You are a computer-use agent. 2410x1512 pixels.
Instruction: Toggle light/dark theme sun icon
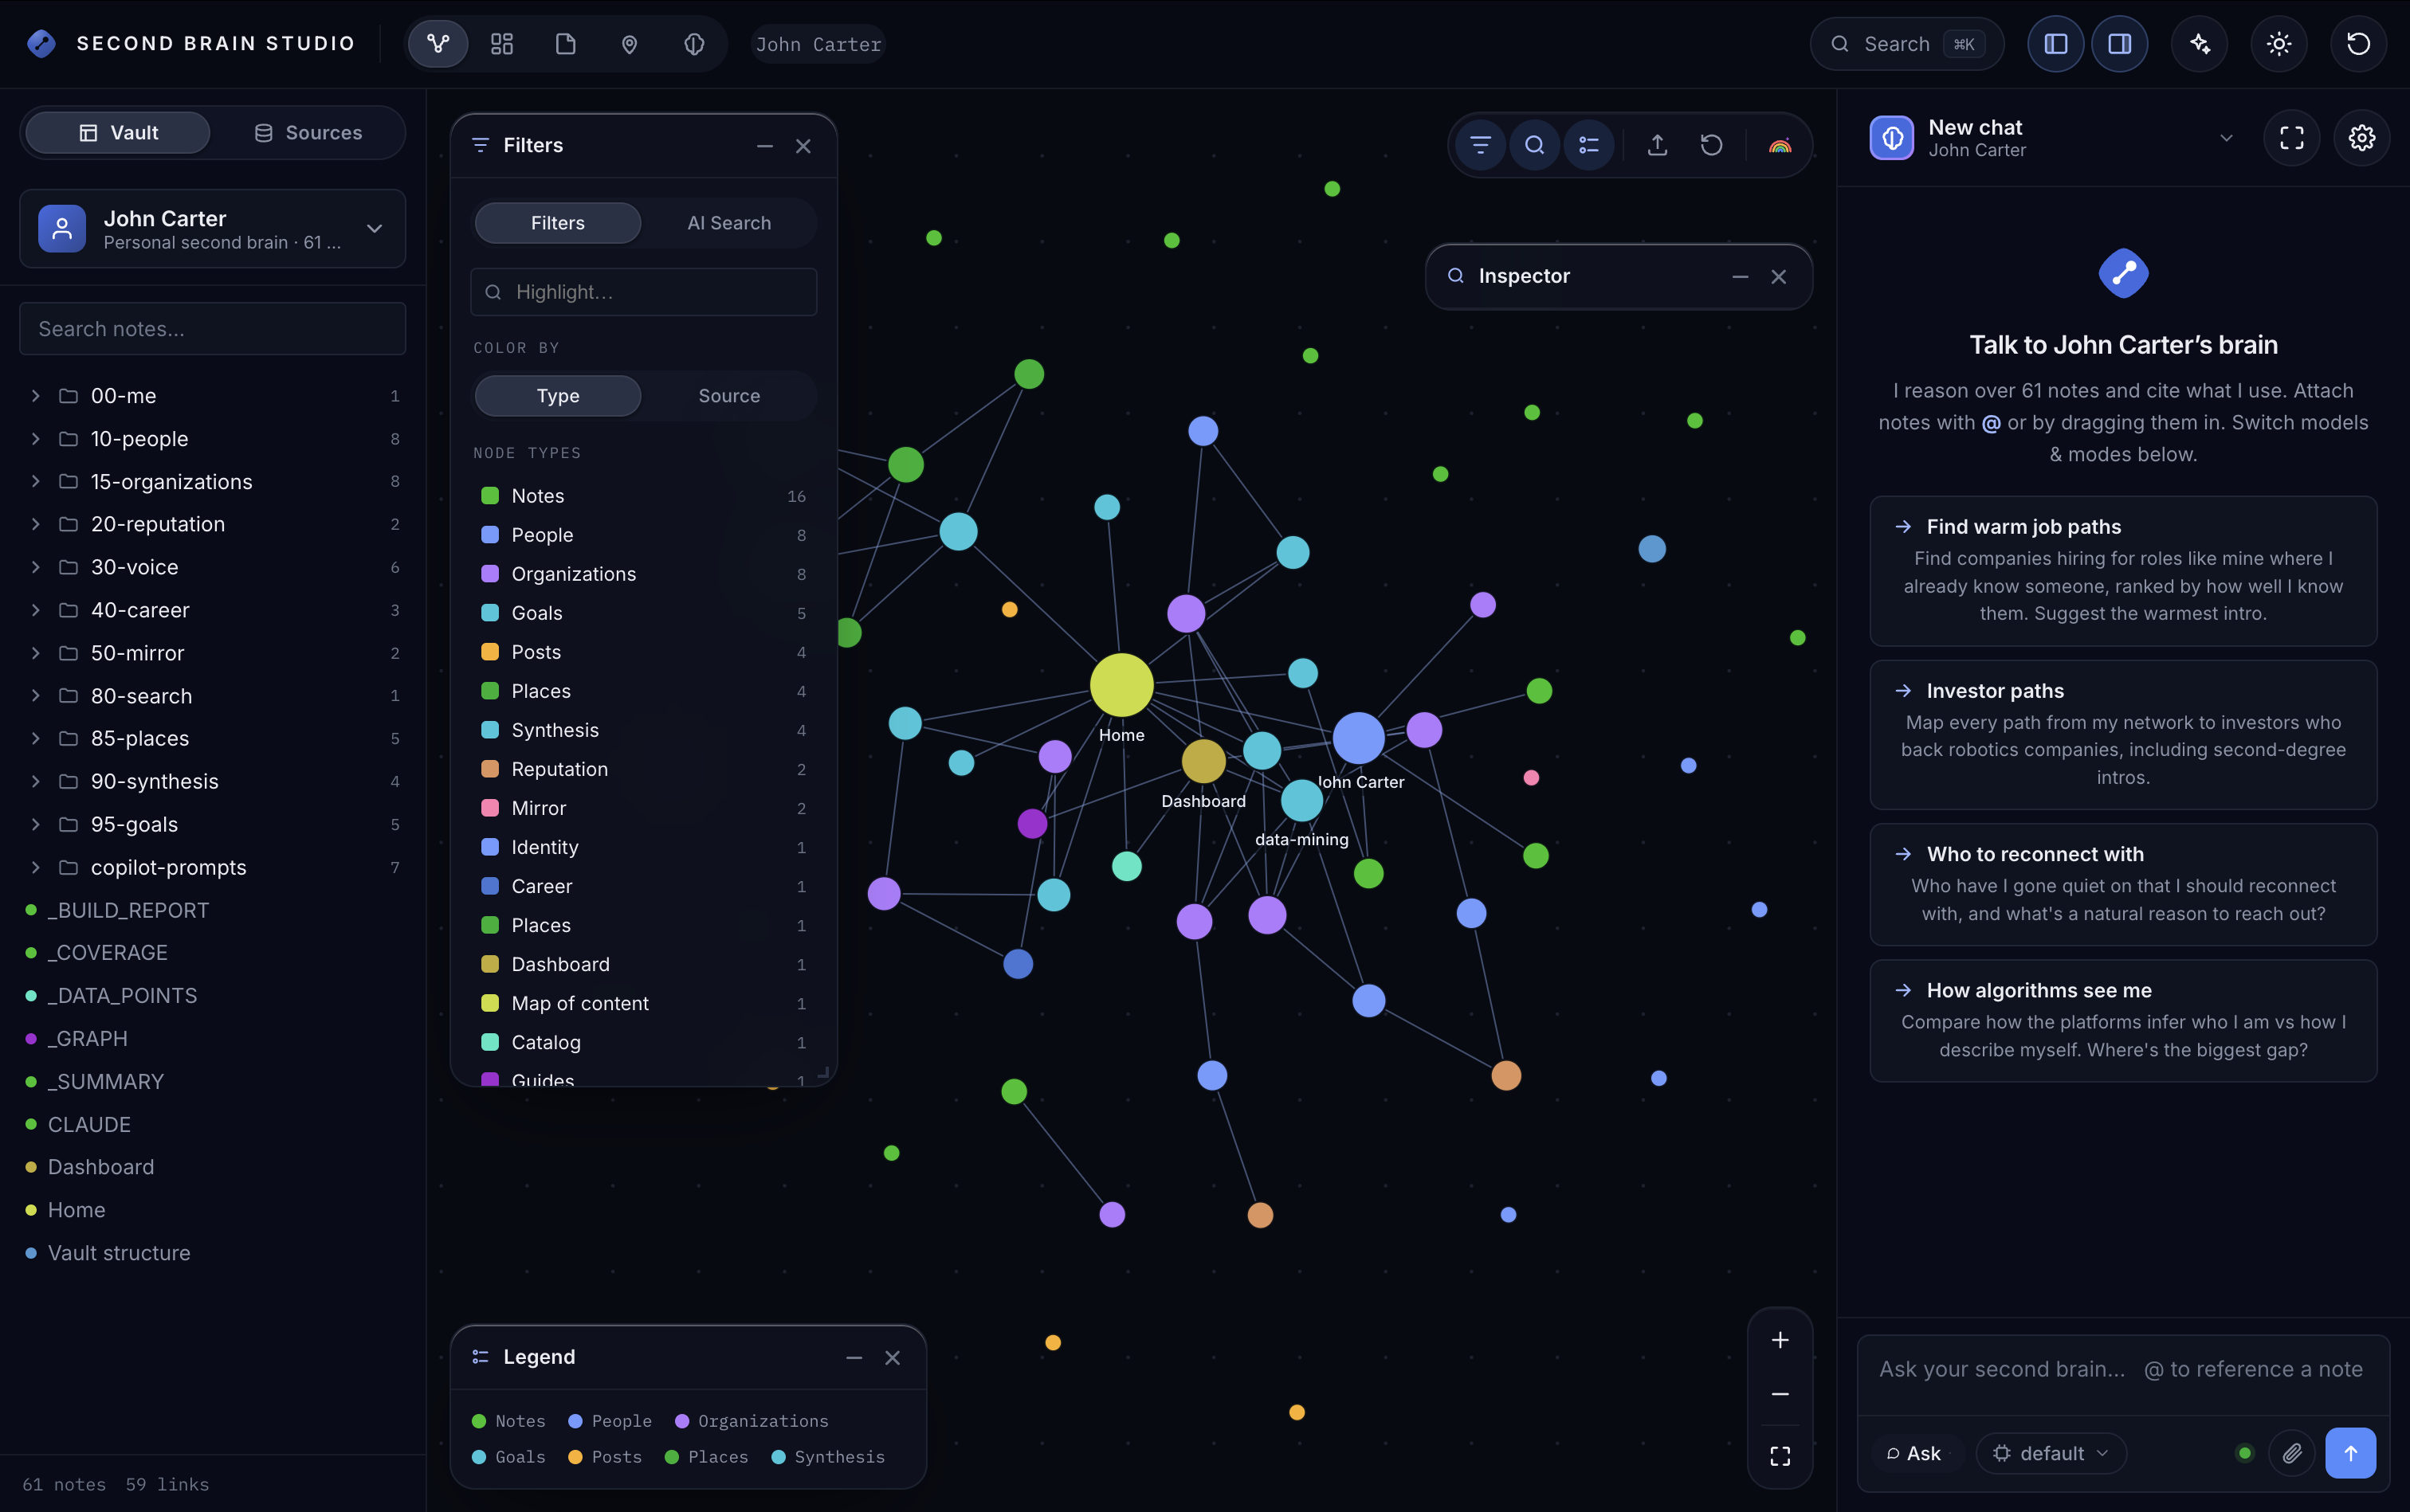pyautogui.click(x=2279, y=44)
